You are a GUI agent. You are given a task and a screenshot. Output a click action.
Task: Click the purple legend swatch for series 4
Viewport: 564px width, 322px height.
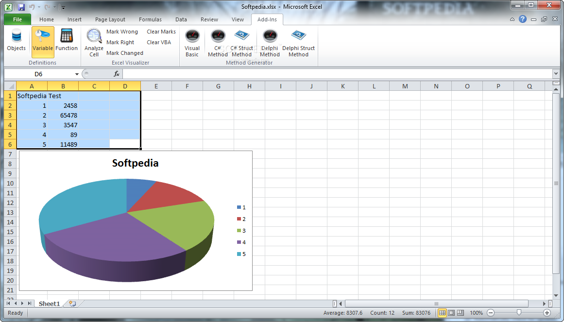pos(239,242)
